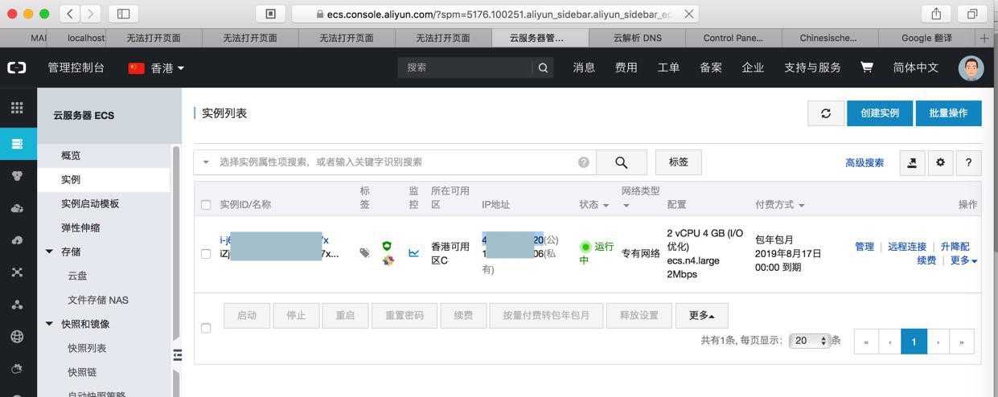The image size is (998, 397).
Task: Click the instance search magnifier button
Action: [622, 162]
